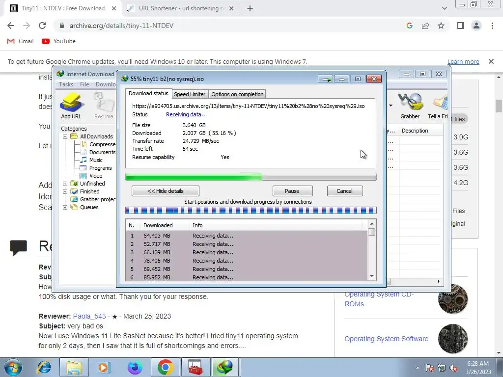
Task: Bookmark this page with the star icon
Action: point(441,26)
